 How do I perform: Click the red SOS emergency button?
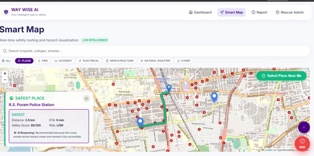tap(302, 144)
